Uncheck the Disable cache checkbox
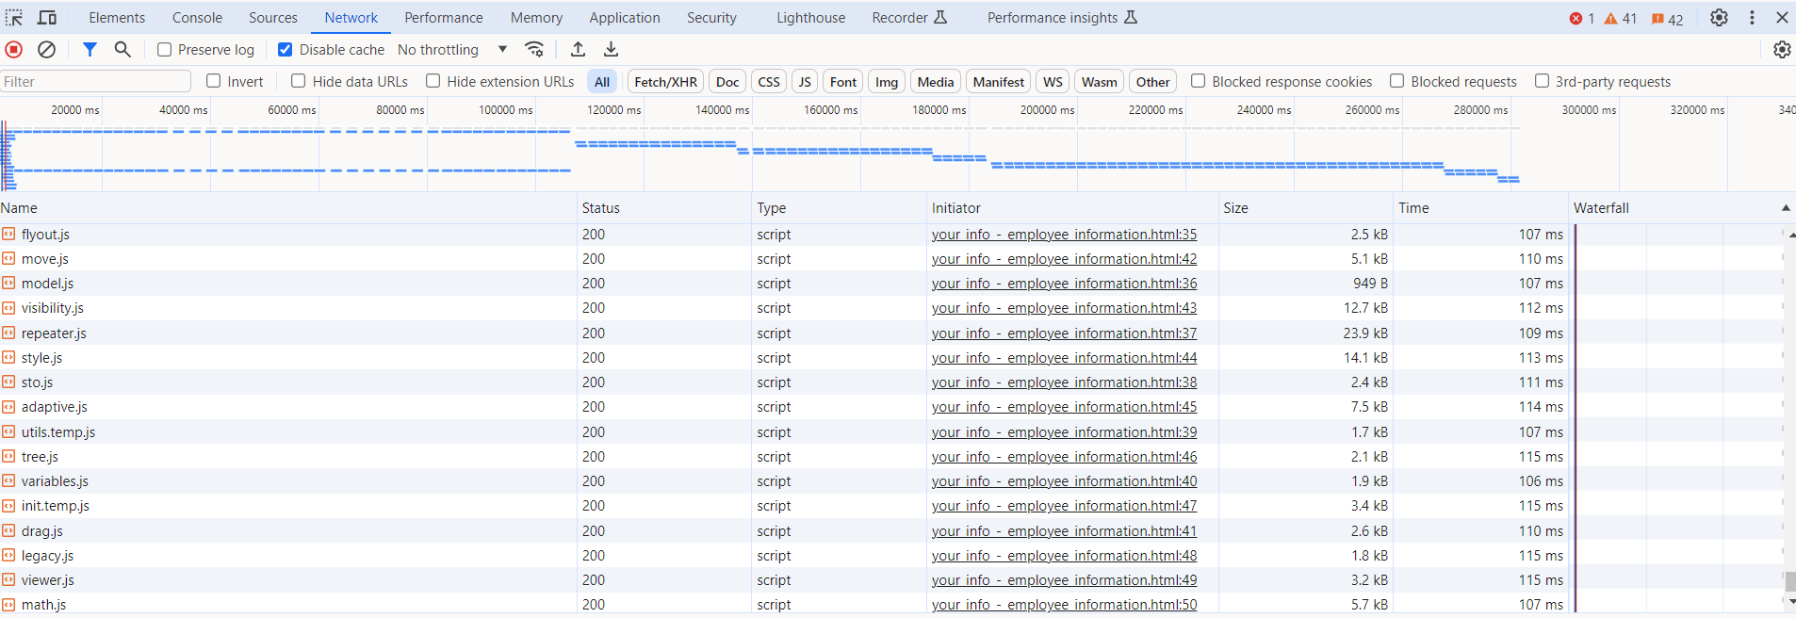The width and height of the screenshot is (1796, 618). pos(285,50)
